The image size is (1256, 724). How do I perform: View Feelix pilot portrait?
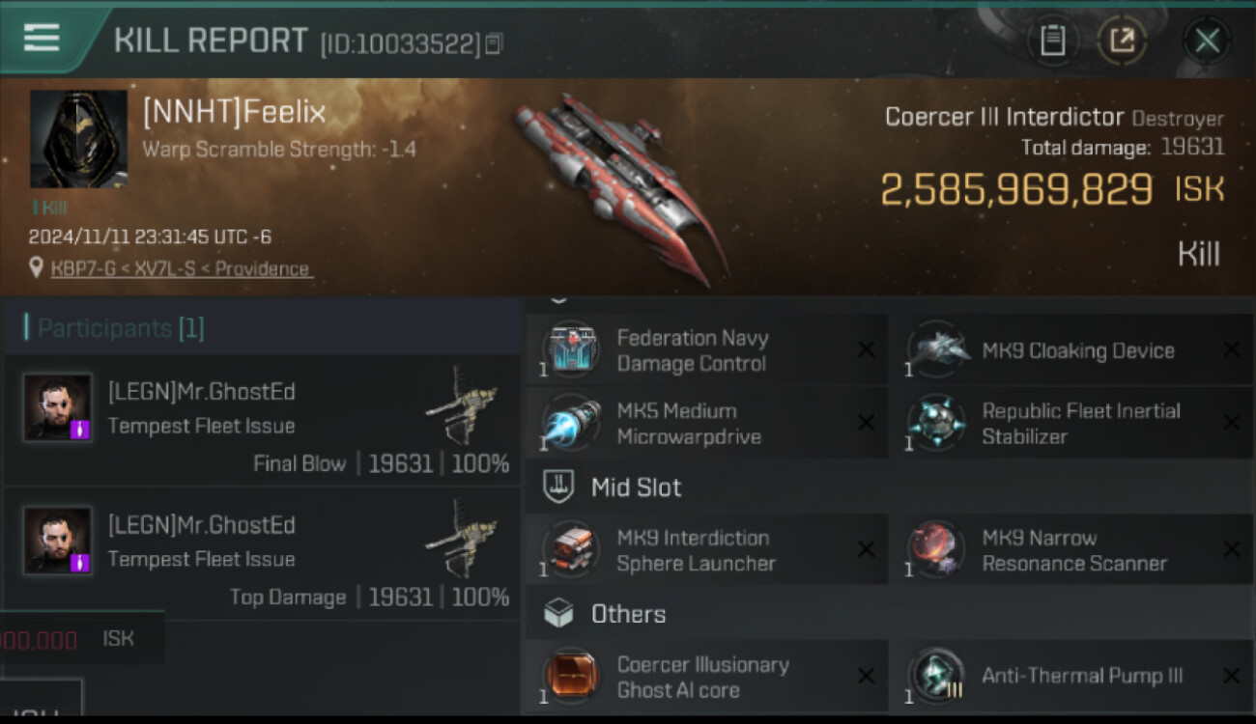tap(78, 139)
